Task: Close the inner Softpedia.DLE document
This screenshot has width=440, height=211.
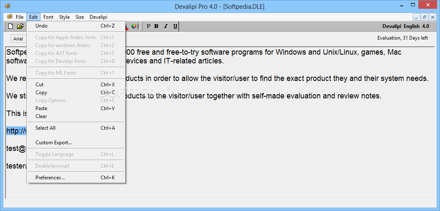Action: pyautogui.click(x=432, y=17)
